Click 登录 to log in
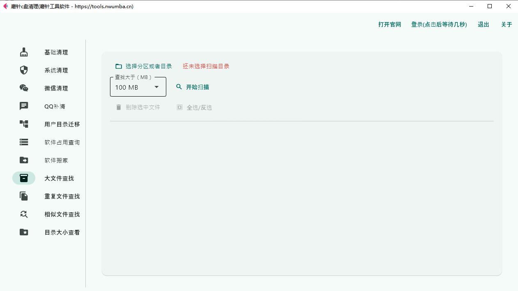Viewport: 518px width, 291px height. pos(439,24)
